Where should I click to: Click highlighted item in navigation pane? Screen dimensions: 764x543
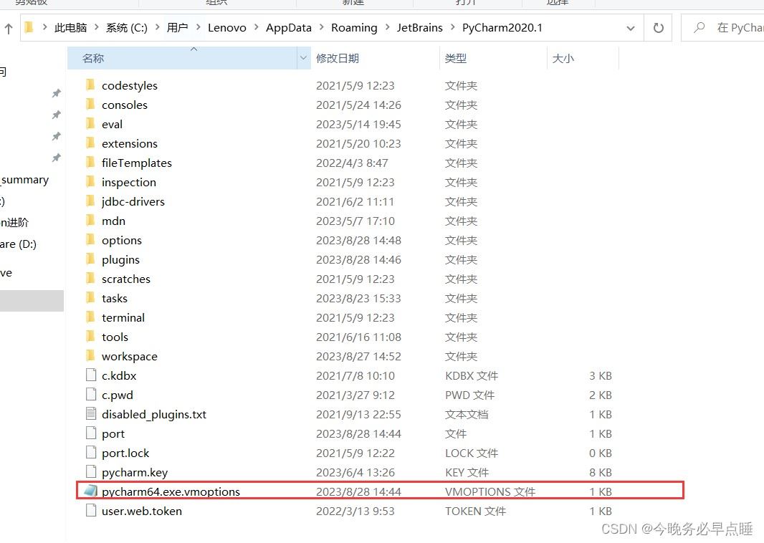pyautogui.click(x=32, y=300)
